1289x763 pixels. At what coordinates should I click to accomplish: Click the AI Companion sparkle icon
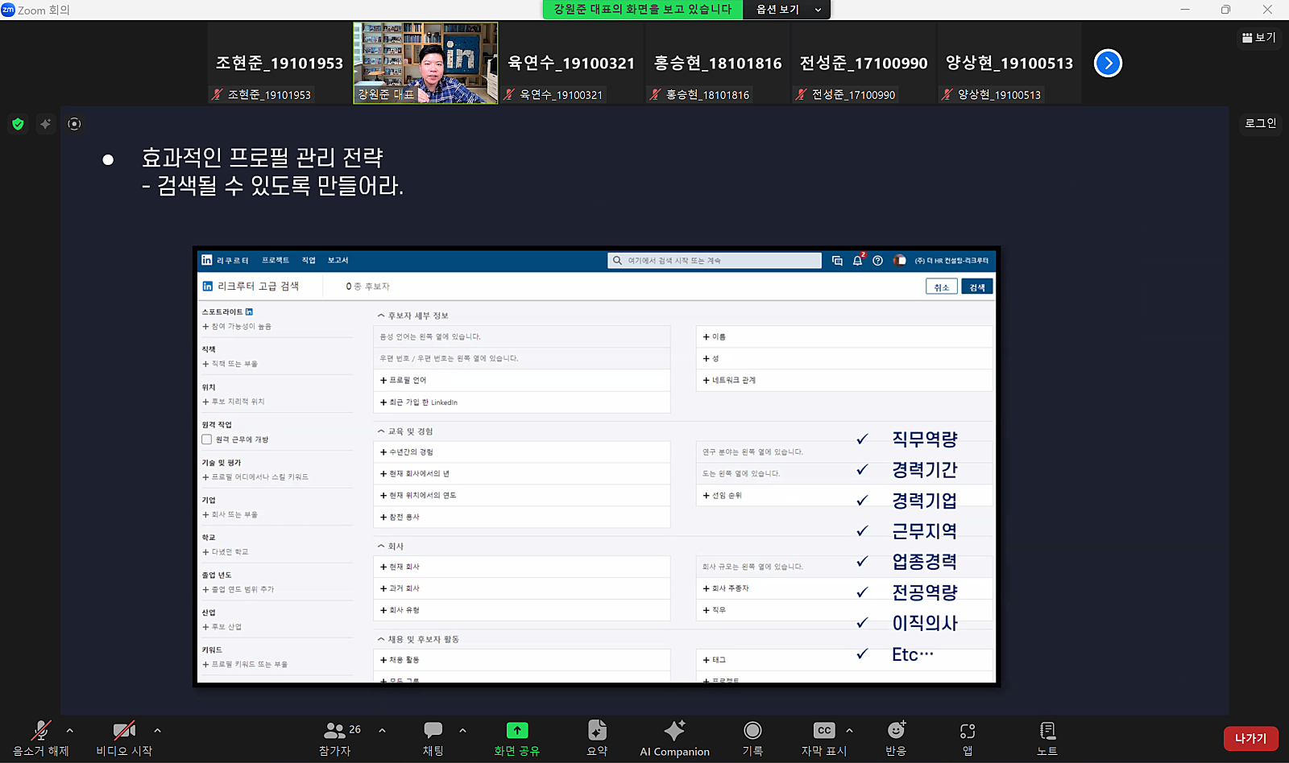[674, 730]
